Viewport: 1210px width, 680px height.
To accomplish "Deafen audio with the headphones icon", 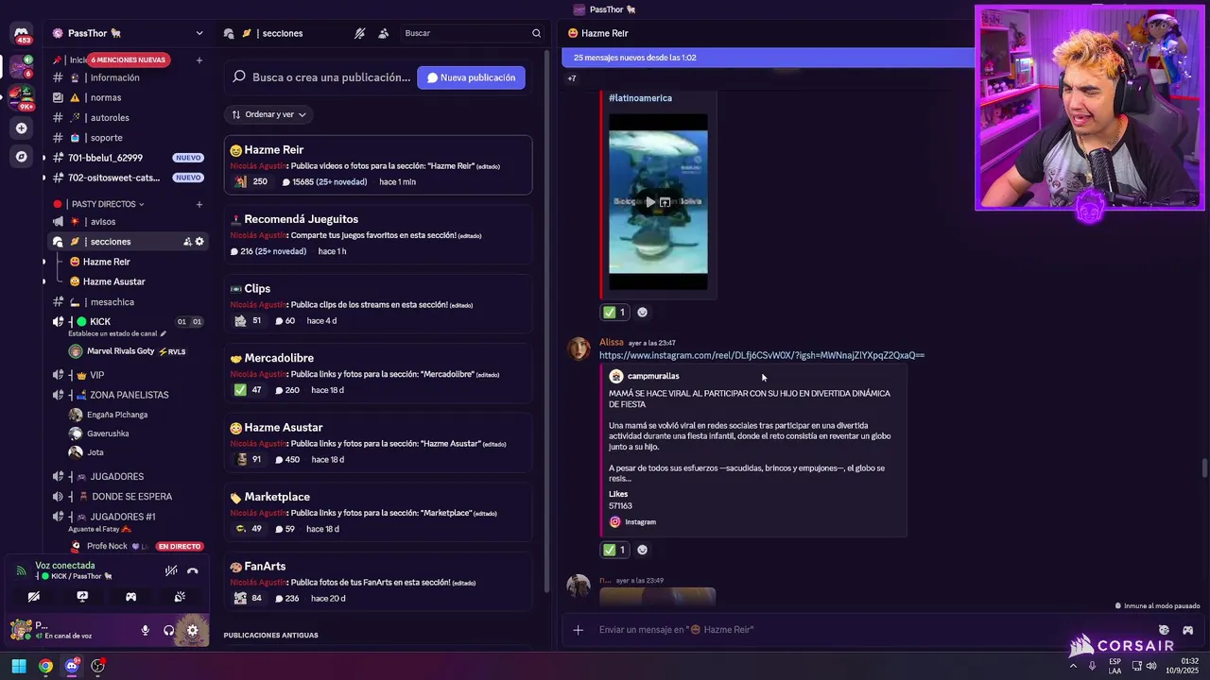I will pyautogui.click(x=168, y=630).
